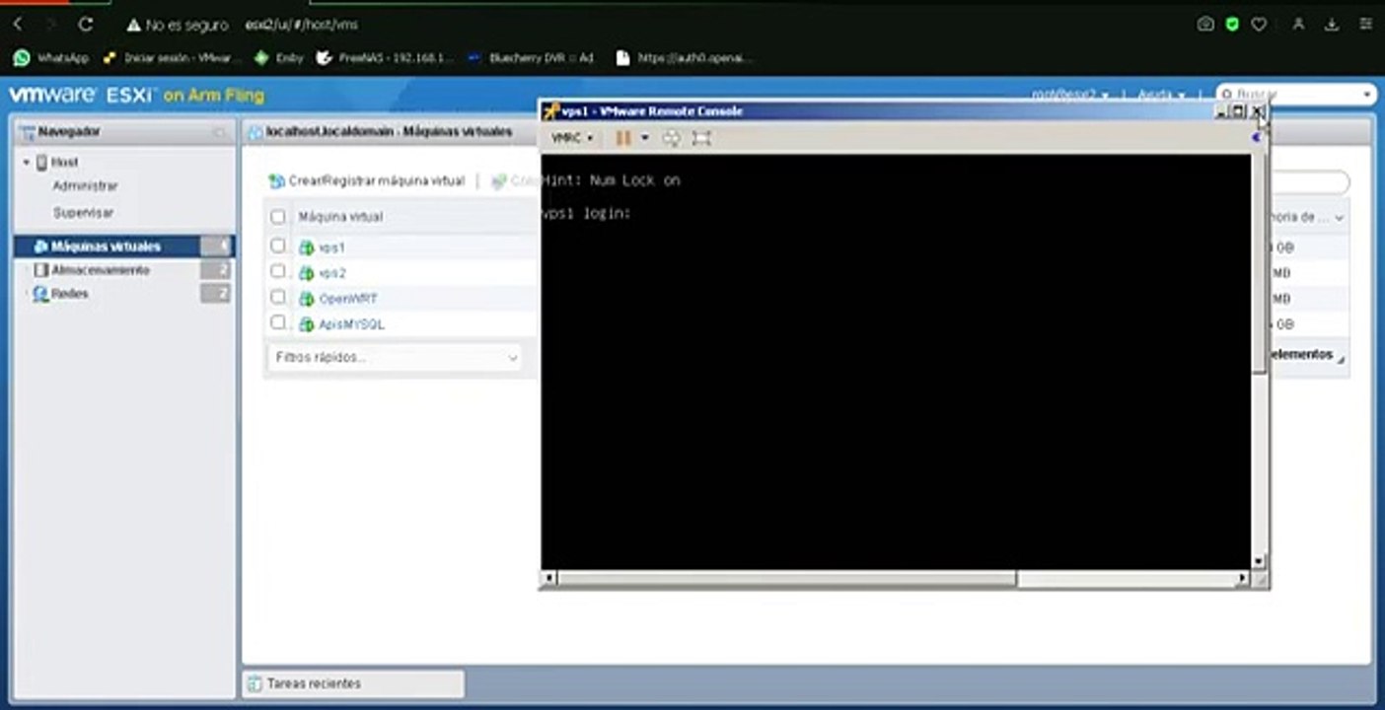Screen dimensions: 1385x710
Task: Check the OpenWRT virtual machine checkbox
Action: (x=278, y=298)
